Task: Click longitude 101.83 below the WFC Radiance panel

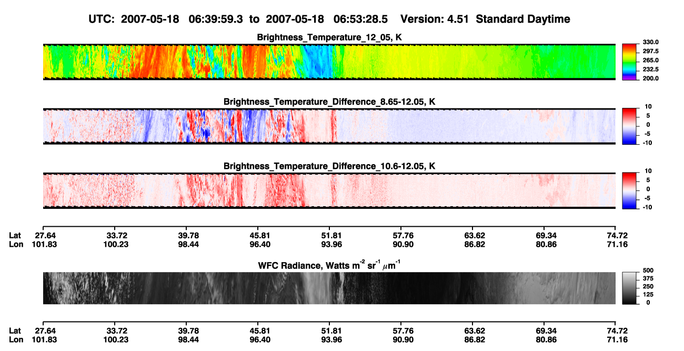Action: pyautogui.click(x=44, y=340)
